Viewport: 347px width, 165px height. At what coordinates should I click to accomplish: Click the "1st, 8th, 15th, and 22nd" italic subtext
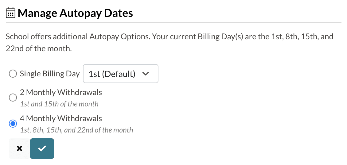(76, 130)
